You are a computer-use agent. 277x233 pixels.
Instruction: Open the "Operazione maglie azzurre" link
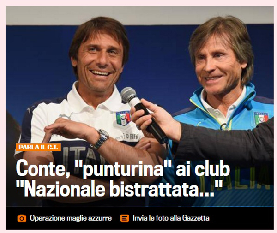coord(71,218)
